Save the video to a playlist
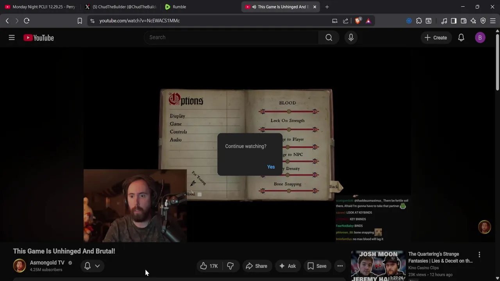The image size is (500, 281). pos(317,266)
